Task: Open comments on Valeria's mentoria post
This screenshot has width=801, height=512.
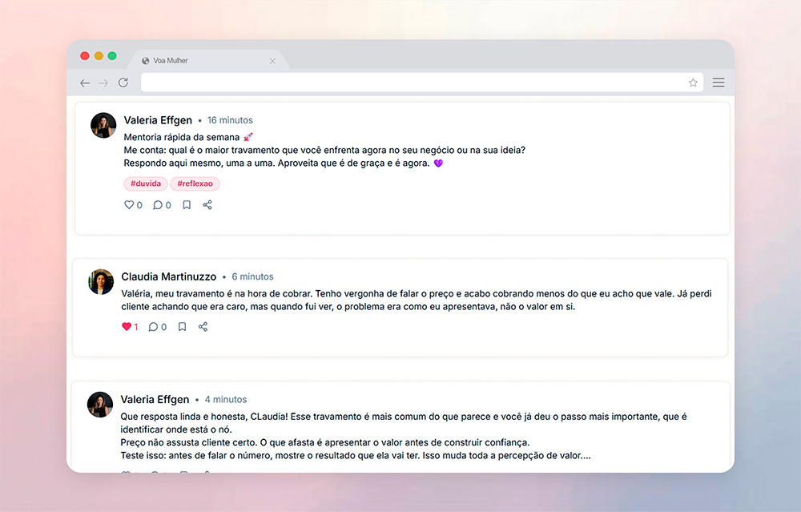Action: pyautogui.click(x=158, y=205)
